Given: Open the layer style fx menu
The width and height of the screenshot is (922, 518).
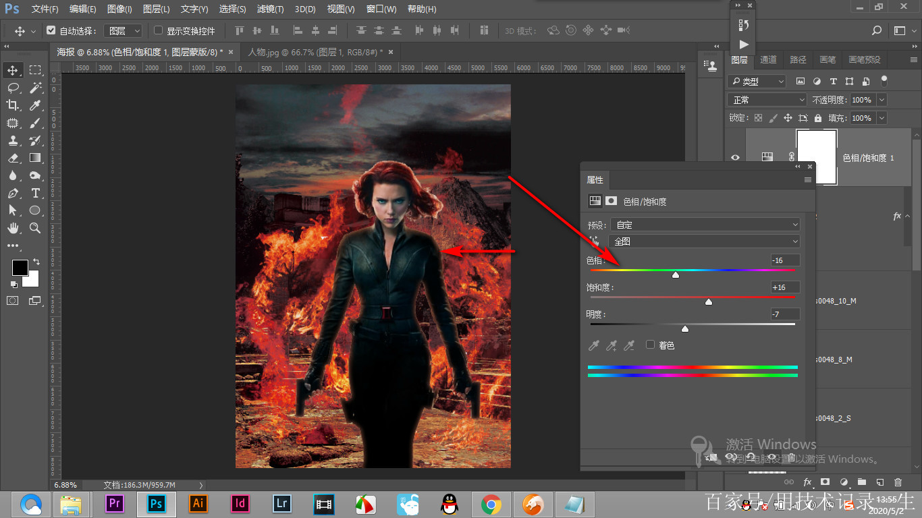Looking at the screenshot, I should 807,482.
